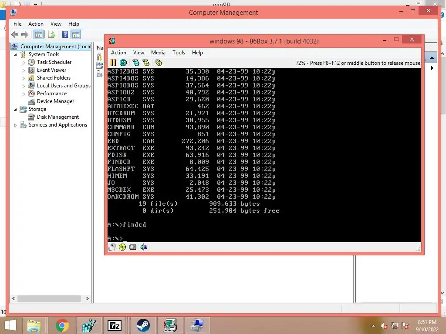Open the Action menu in 86Box
The width and height of the screenshot is (446, 334).
point(118,53)
